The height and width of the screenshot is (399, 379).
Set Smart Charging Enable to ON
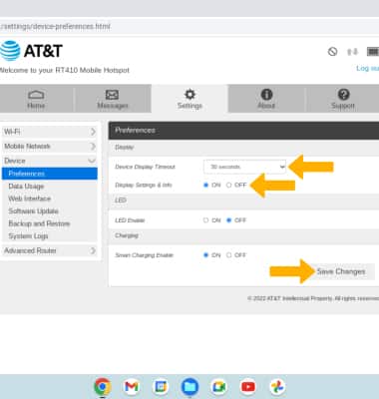pos(205,255)
